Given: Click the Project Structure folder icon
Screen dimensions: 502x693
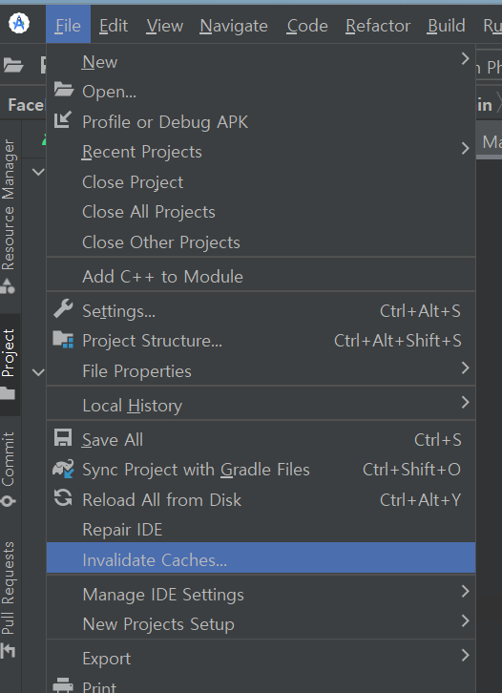Looking at the screenshot, I should [x=63, y=340].
